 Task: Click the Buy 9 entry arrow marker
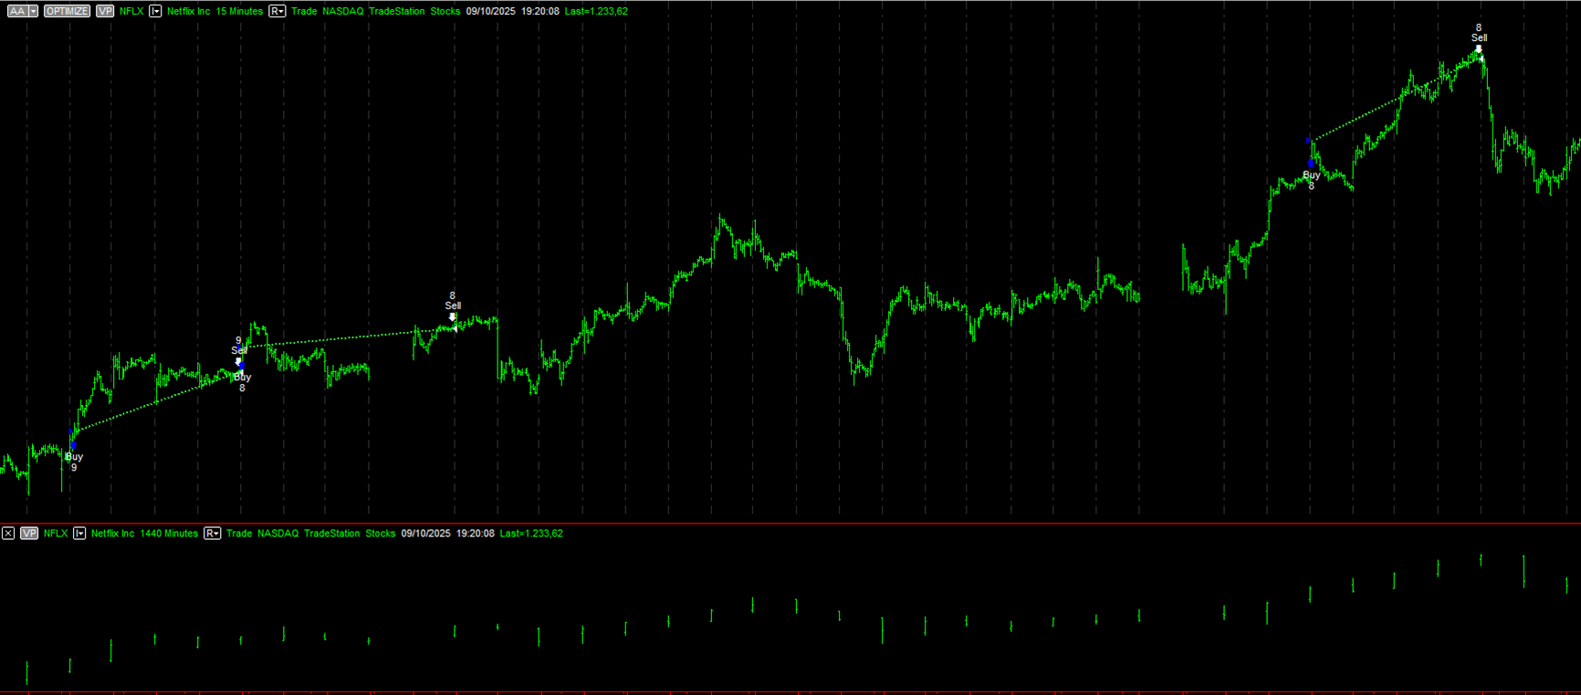[72, 444]
